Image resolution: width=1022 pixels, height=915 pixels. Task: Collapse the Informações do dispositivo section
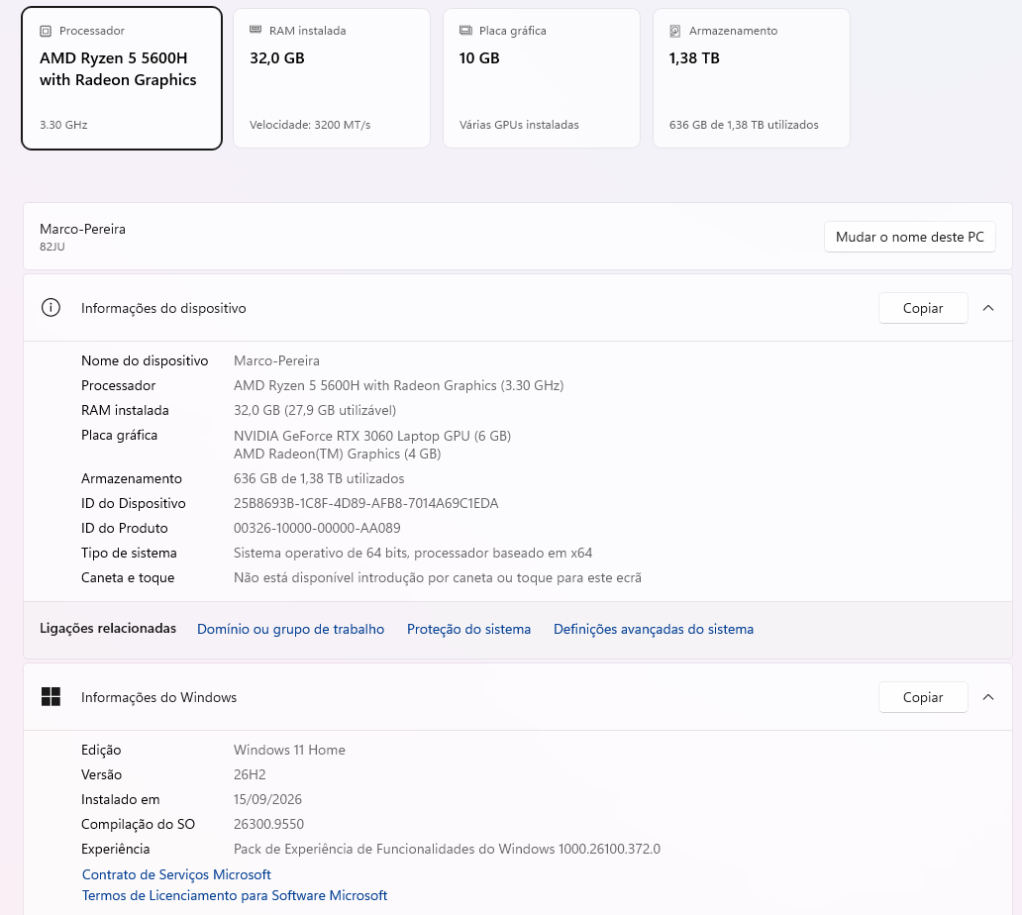(x=988, y=308)
